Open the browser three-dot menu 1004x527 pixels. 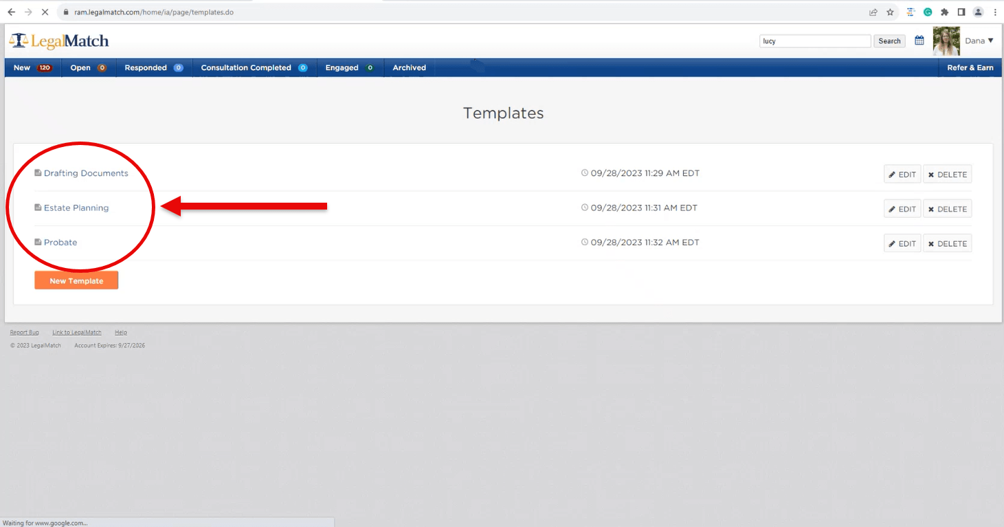(x=995, y=12)
